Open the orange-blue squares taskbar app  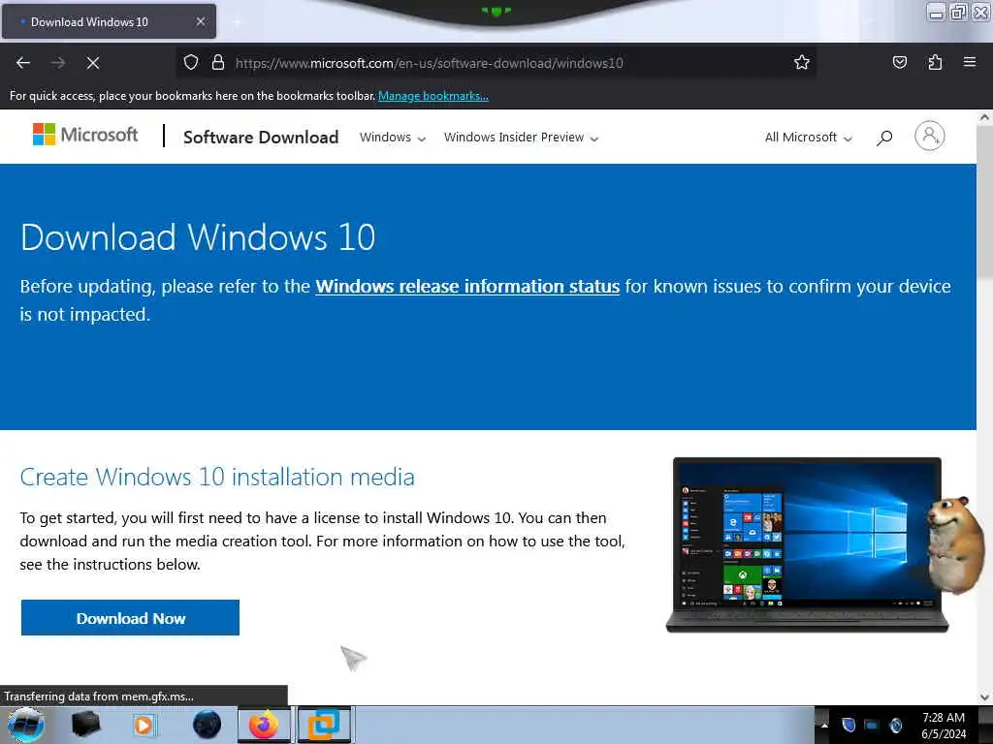point(324,725)
